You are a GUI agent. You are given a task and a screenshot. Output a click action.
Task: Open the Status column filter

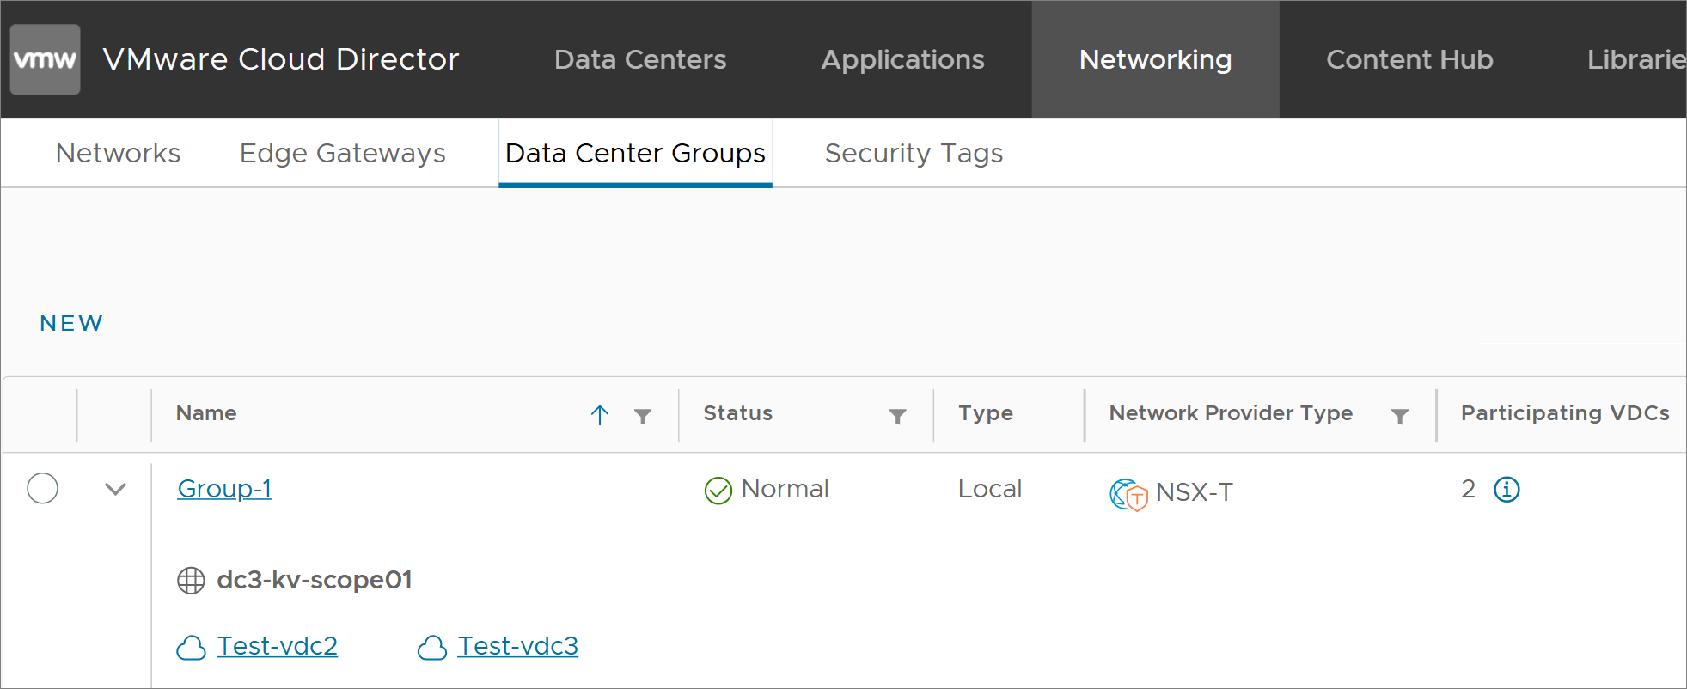(898, 417)
